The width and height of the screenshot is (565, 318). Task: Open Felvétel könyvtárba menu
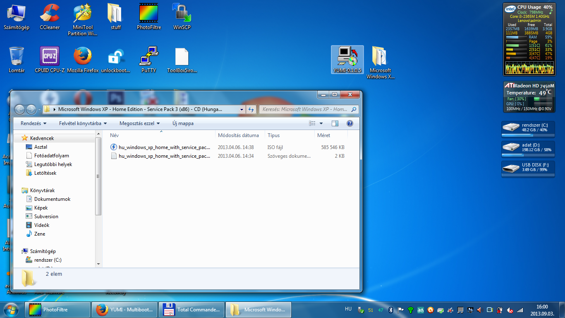click(83, 123)
